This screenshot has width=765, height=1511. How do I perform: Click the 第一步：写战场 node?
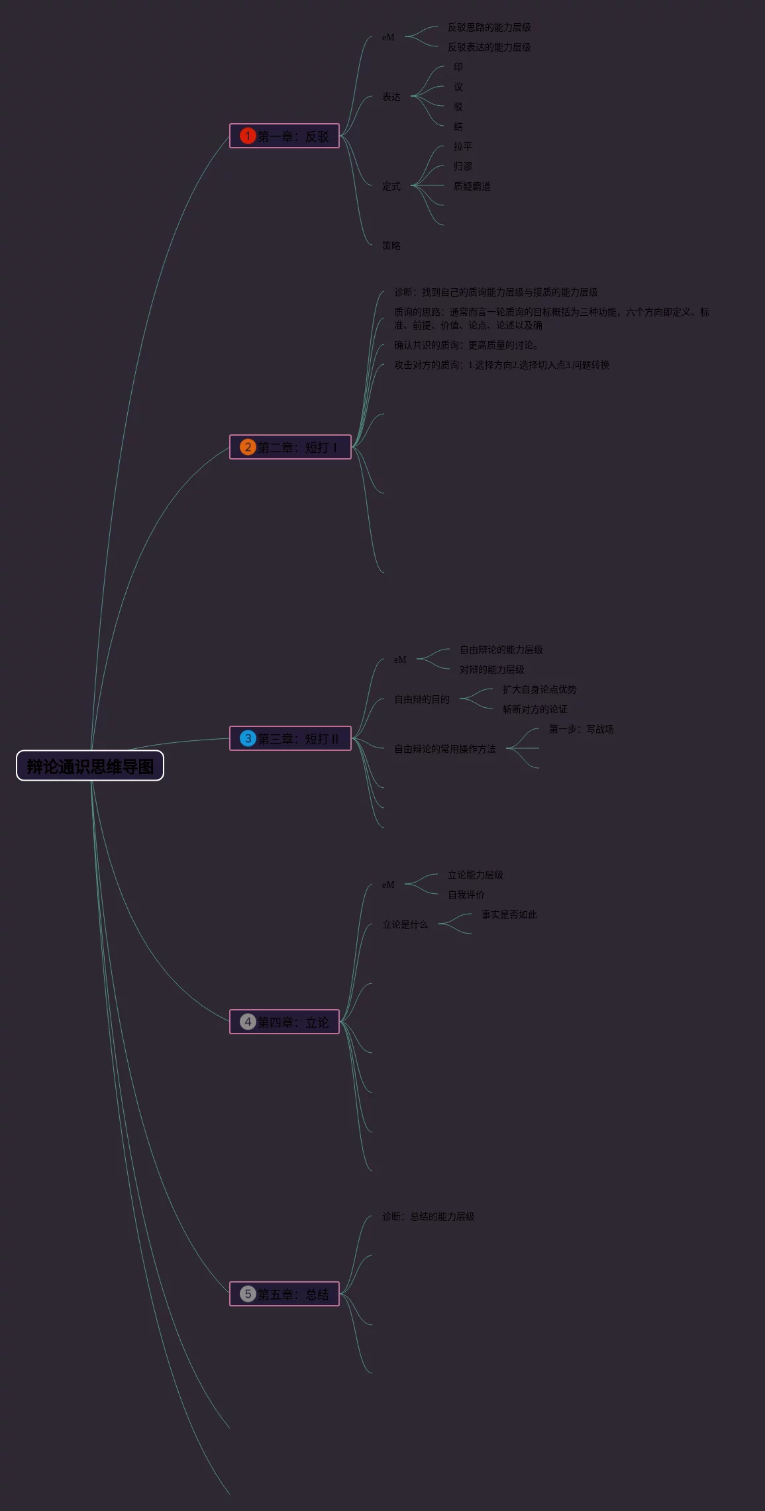pos(582,729)
